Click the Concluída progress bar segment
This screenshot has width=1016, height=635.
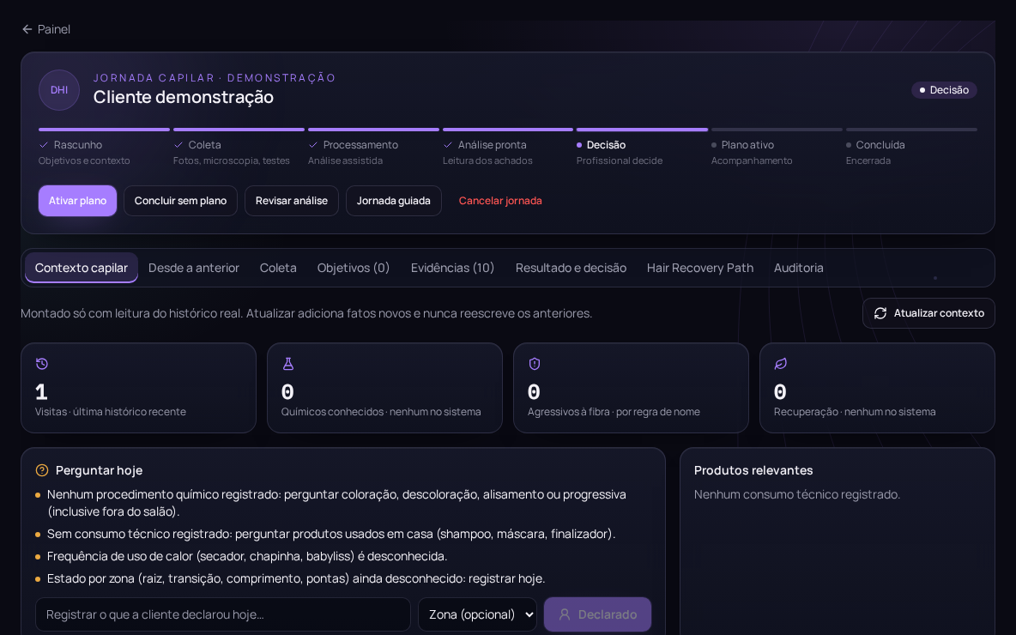pos(911,130)
